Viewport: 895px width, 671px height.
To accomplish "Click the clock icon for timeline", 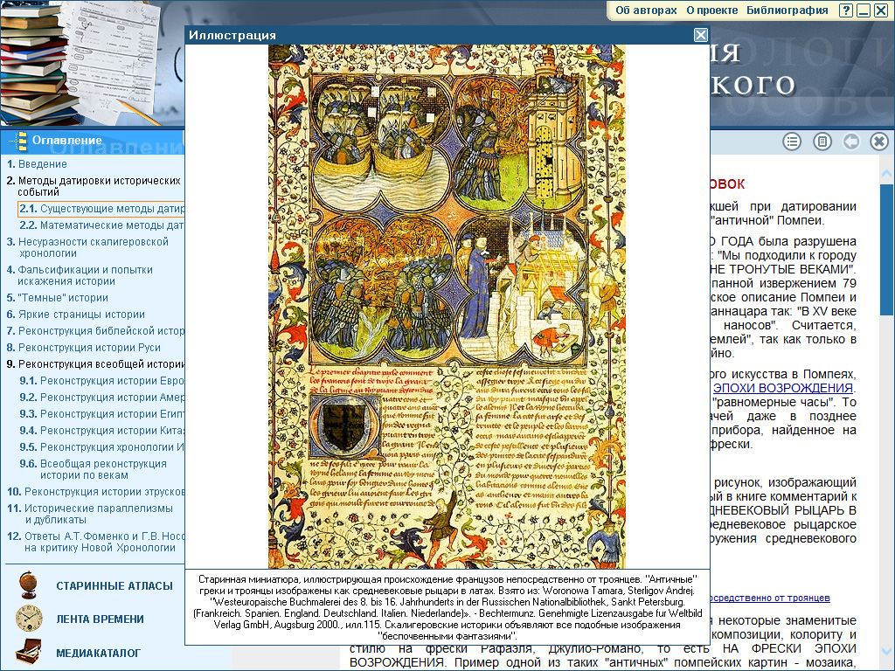I will pyautogui.click(x=29, y=619).
